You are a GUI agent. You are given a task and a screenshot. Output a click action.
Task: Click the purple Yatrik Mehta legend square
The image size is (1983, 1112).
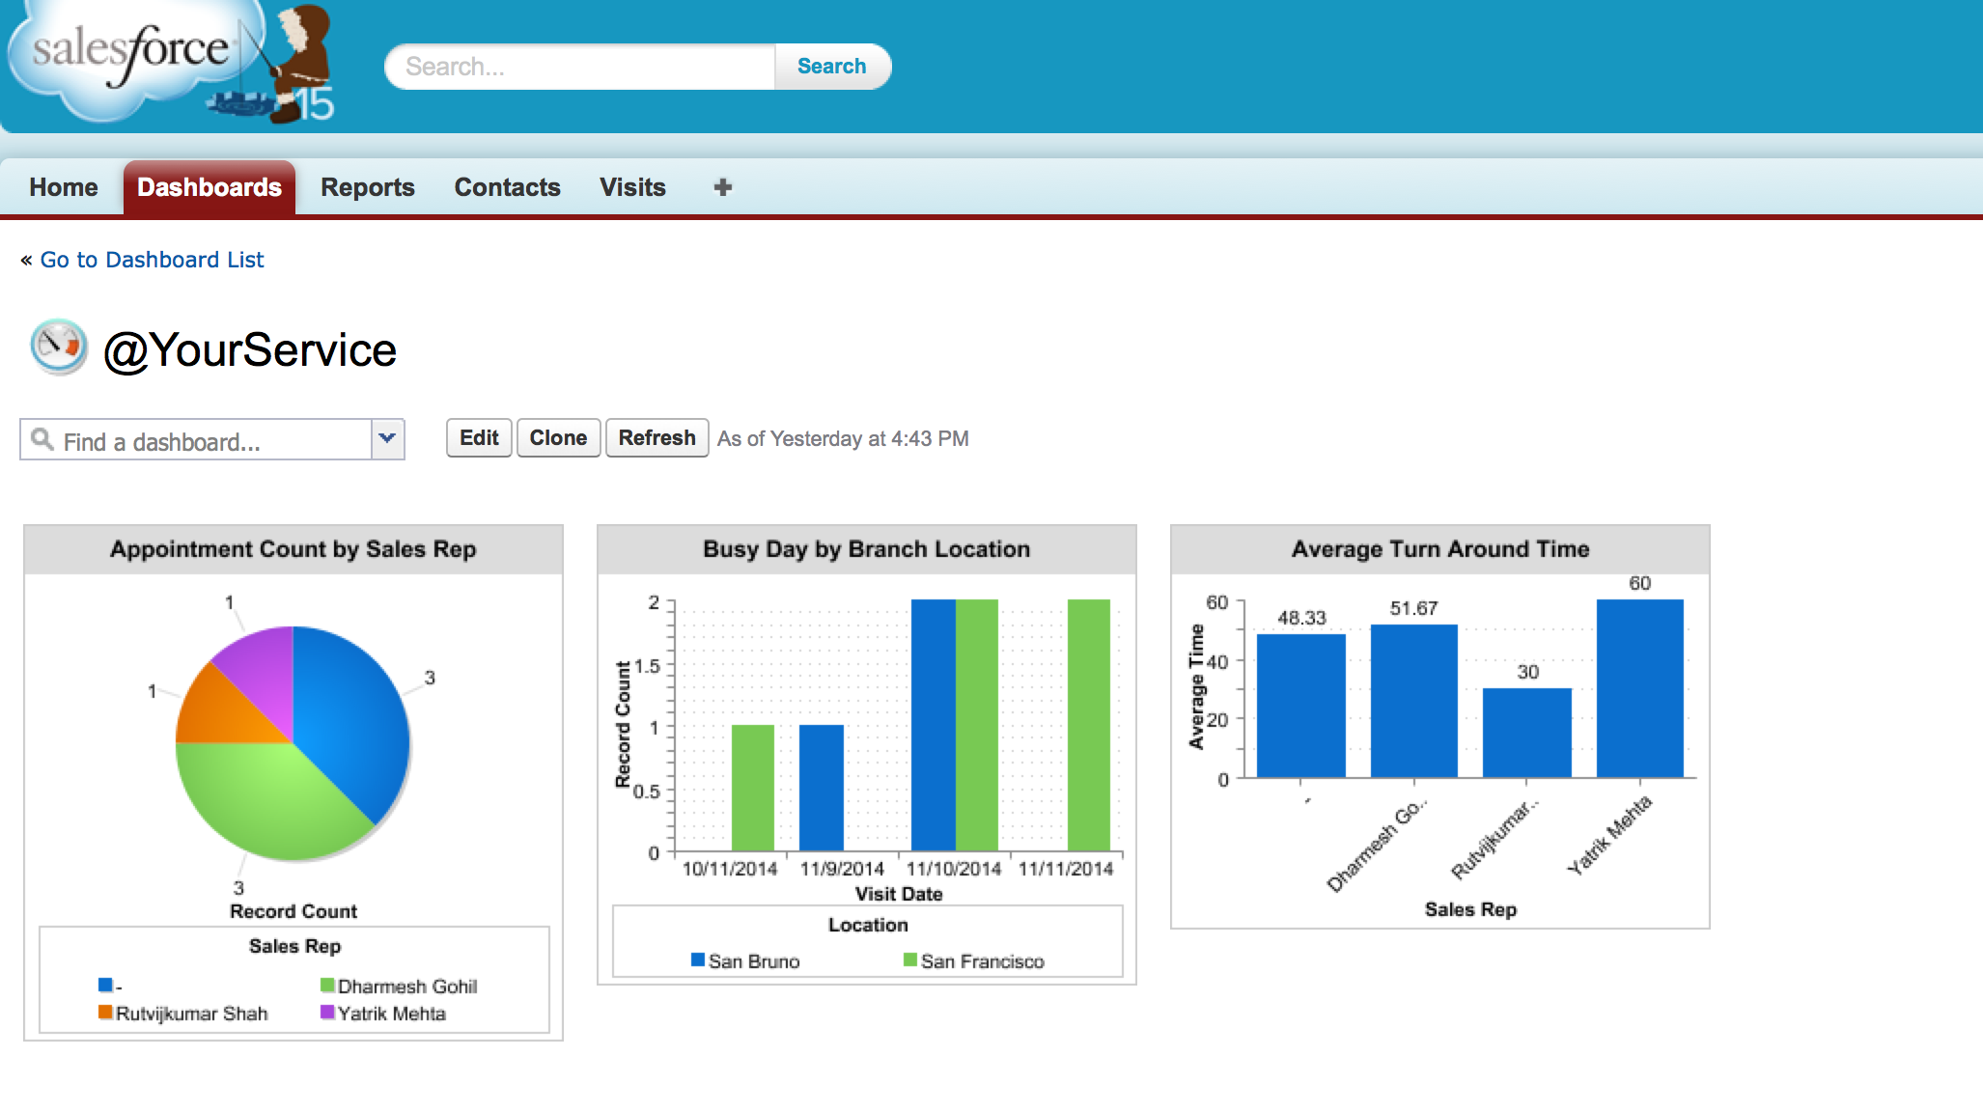point(327,1013)
